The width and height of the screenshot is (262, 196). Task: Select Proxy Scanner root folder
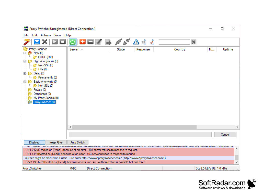[x=38, y=49]
